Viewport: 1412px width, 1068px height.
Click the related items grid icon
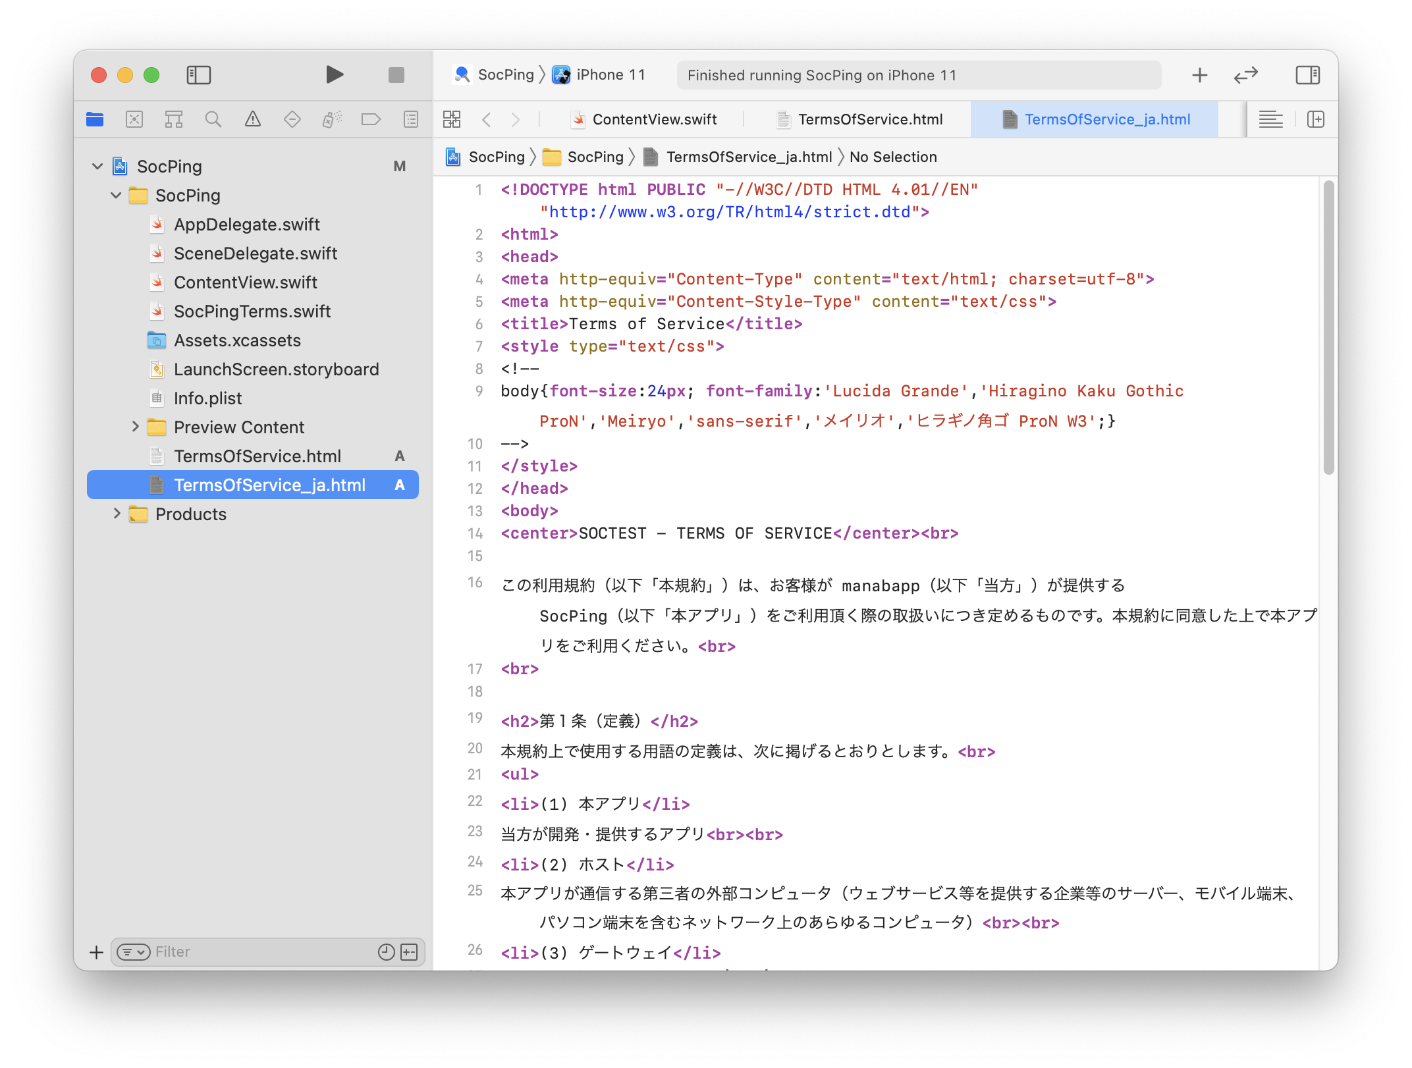(x=452, y=119)
